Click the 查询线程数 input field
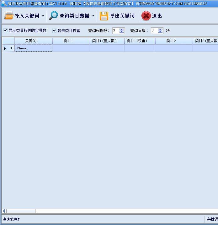Screen dimensions: 218x225 click(x=115, y=30)
